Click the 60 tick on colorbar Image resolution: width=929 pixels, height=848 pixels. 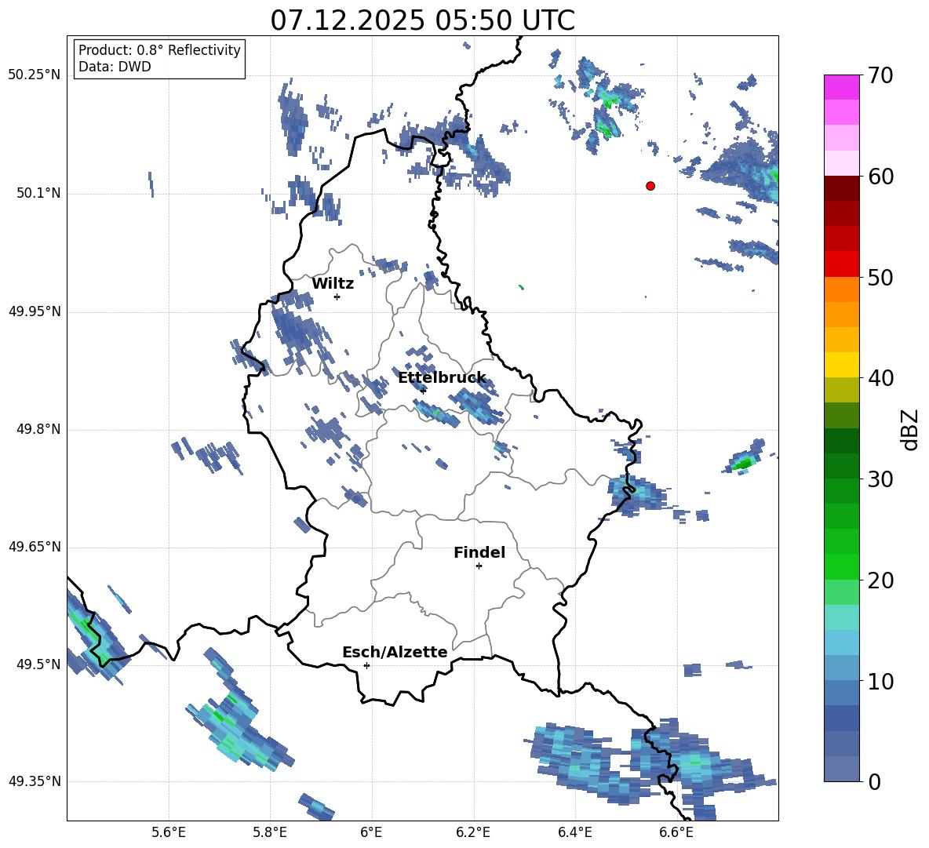(880, 177)
